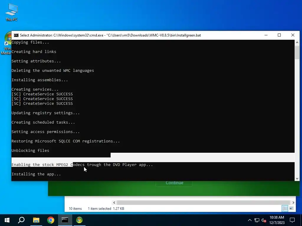Click the cmd scrollbar down arrow
The height and width of the screenshot is (226, 302).
pyautogui.click(x=297, y=179)
